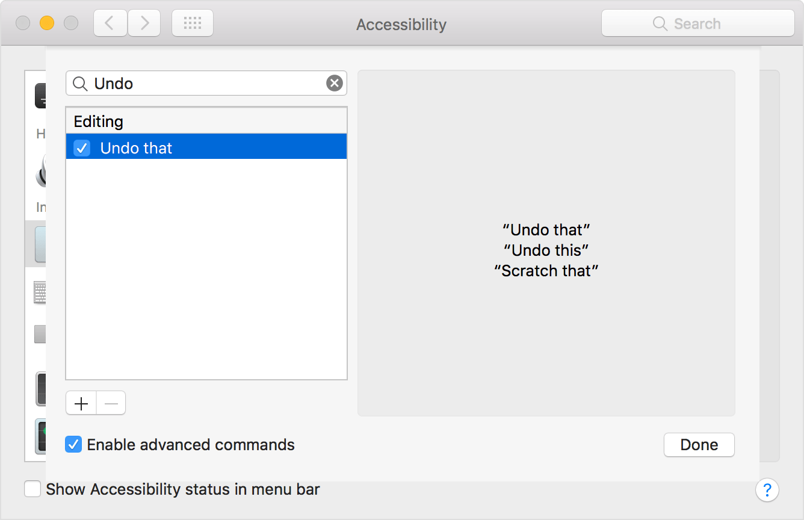
Task: Select the partially hidden Keyboard sidebar icon
Action: click(40, 293)
